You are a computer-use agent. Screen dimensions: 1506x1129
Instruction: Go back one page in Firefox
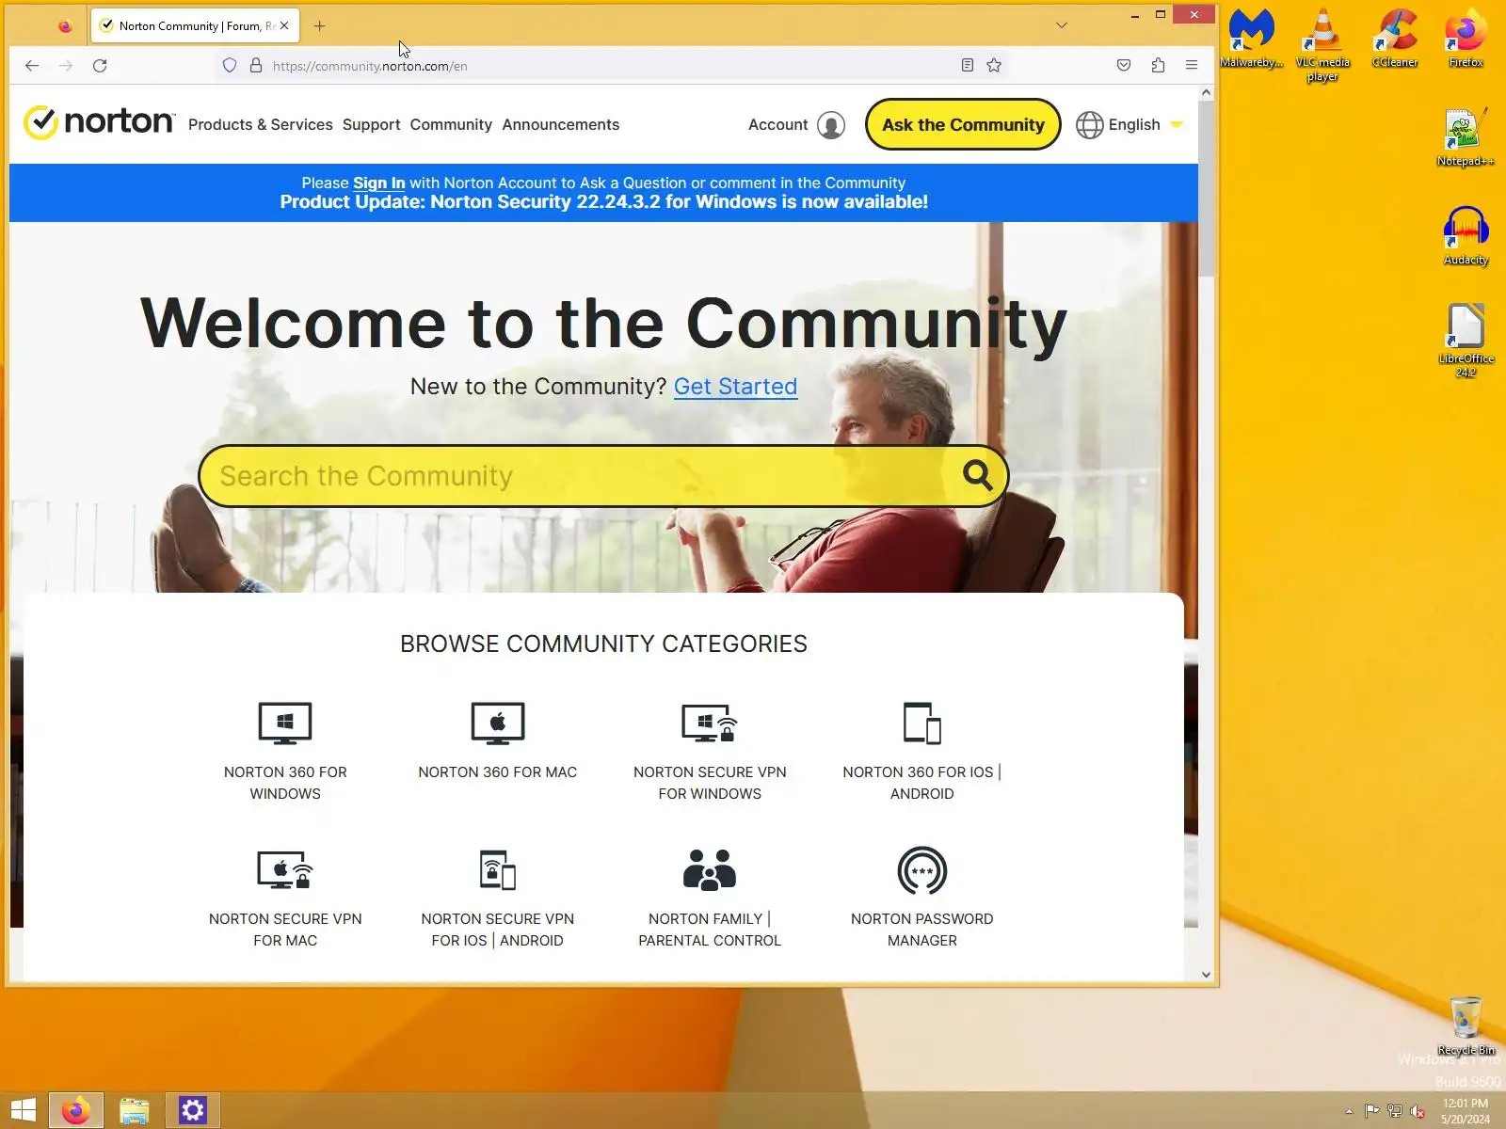pos(32,66)
